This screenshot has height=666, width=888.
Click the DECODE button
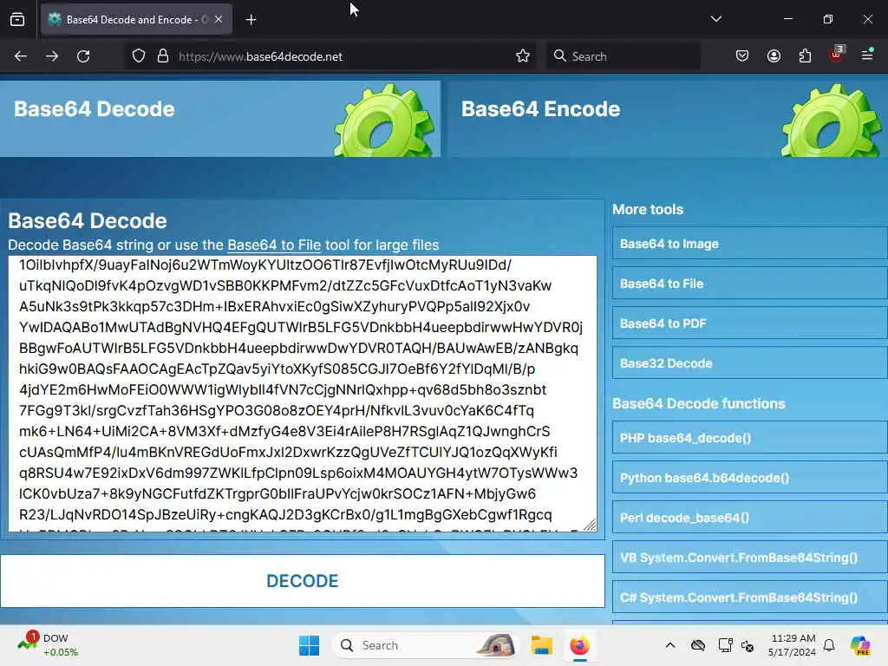(x=303, y=581)
